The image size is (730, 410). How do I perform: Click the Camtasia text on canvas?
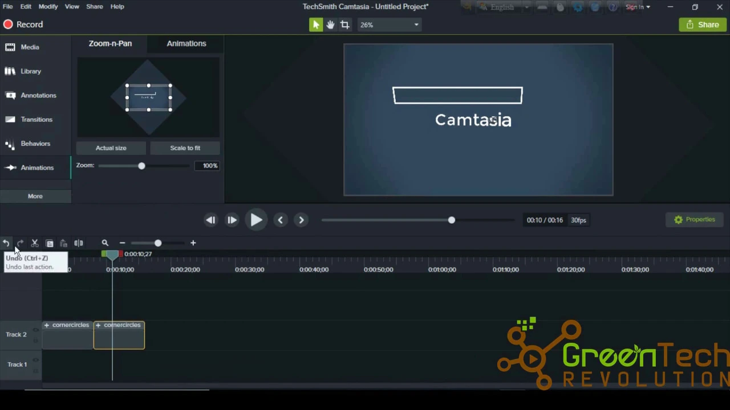[x=473, y=120]
